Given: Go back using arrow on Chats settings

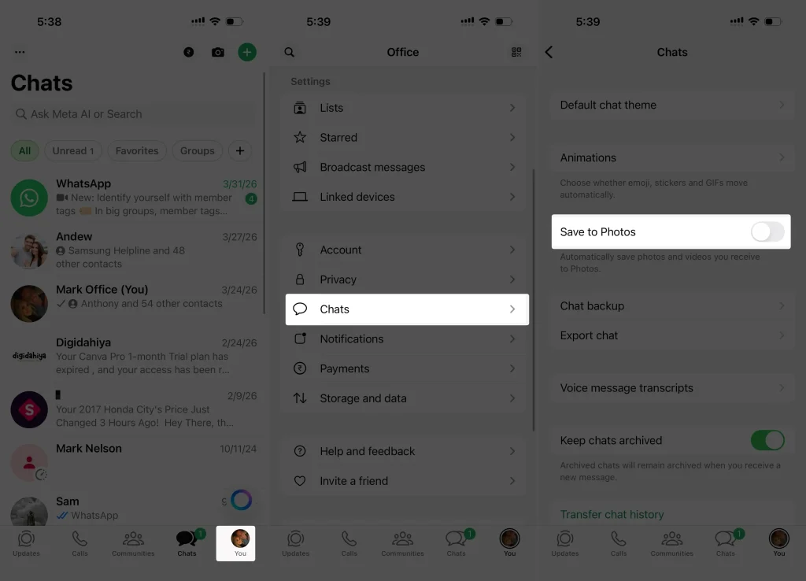Looking at the screenshot, I should (x=549, y=52).
